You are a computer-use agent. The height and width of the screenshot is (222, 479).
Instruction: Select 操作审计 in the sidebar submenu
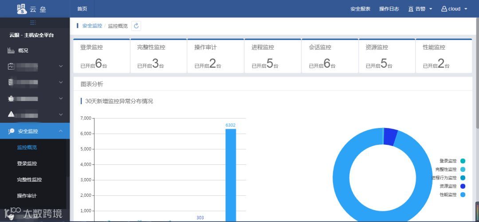(27, 196)
